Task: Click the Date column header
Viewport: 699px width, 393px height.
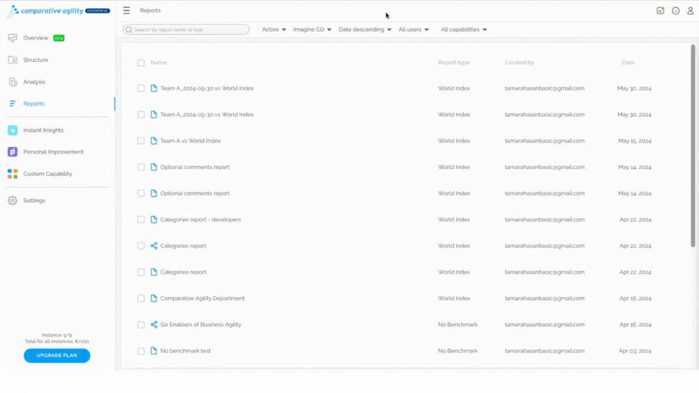Action: point(628,63)
